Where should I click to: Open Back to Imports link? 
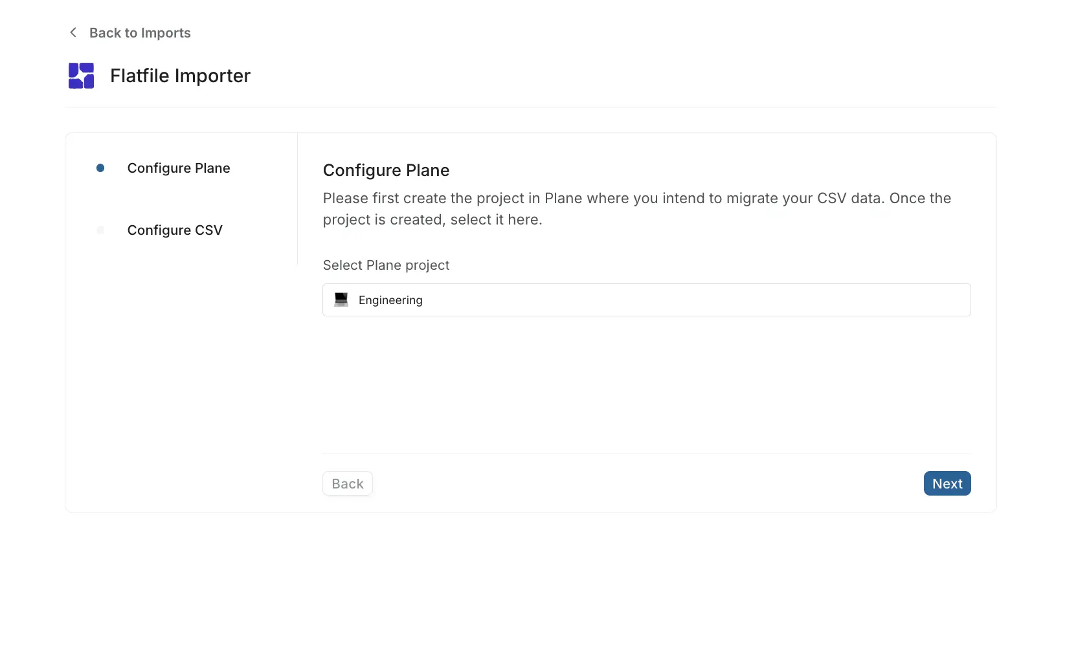[140, 32]
